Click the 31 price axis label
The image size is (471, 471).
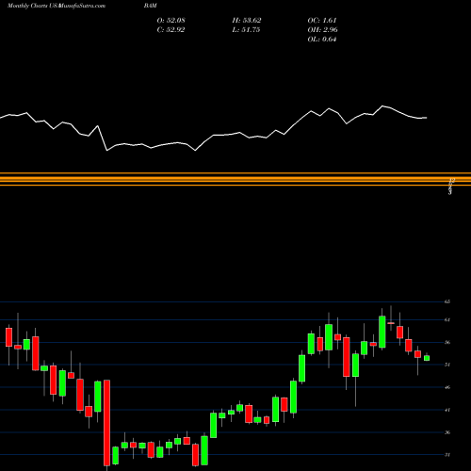click(447, 455)
